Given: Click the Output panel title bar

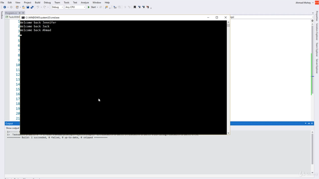Looking at the screenshot, I should [159, 123].
